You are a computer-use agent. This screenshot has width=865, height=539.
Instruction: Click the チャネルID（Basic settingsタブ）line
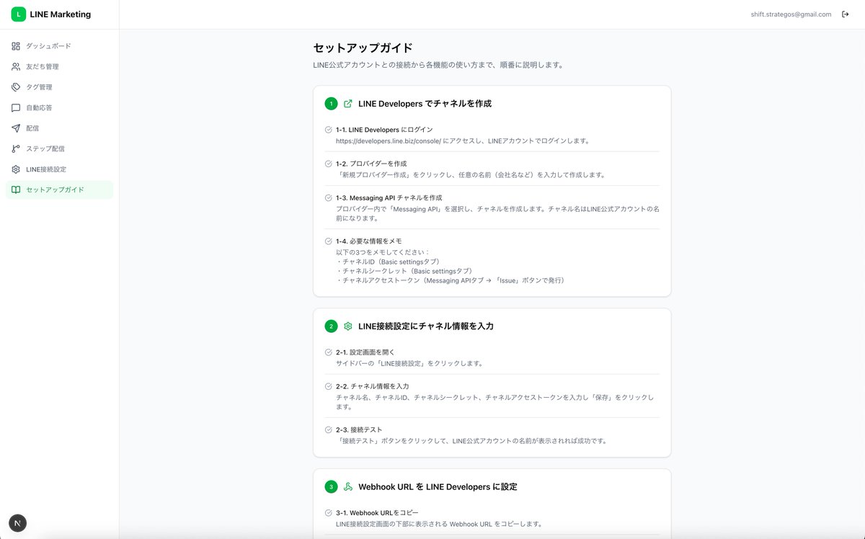point(388,262)
